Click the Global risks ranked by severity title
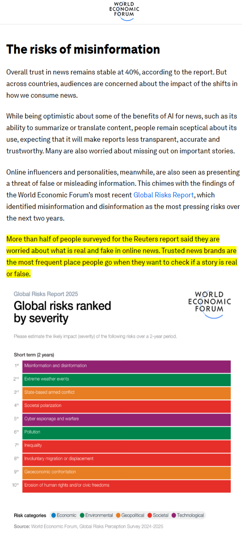242x537 pixels. pyautogui.click(x=62, y=312)
